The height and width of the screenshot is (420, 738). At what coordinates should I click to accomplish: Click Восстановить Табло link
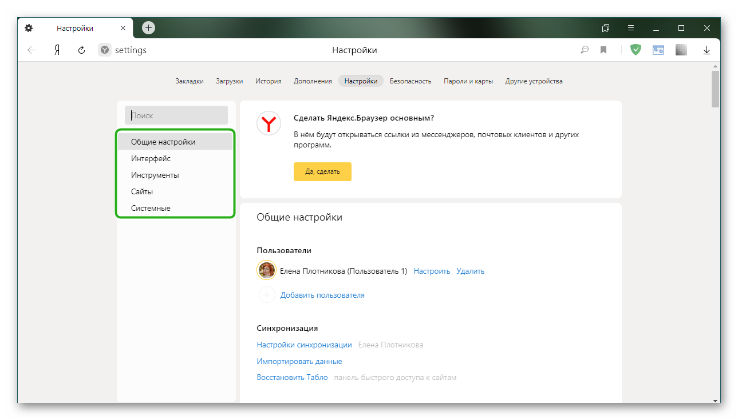tap(292, 377)
